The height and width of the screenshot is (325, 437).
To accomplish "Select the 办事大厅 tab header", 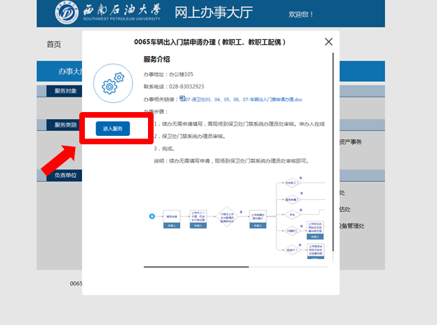I will pos(68,71).
